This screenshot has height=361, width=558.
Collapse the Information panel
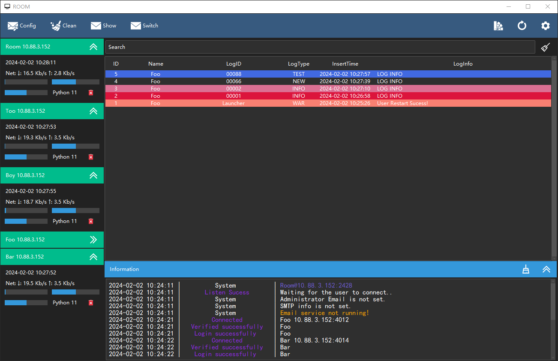pos(546,269)
